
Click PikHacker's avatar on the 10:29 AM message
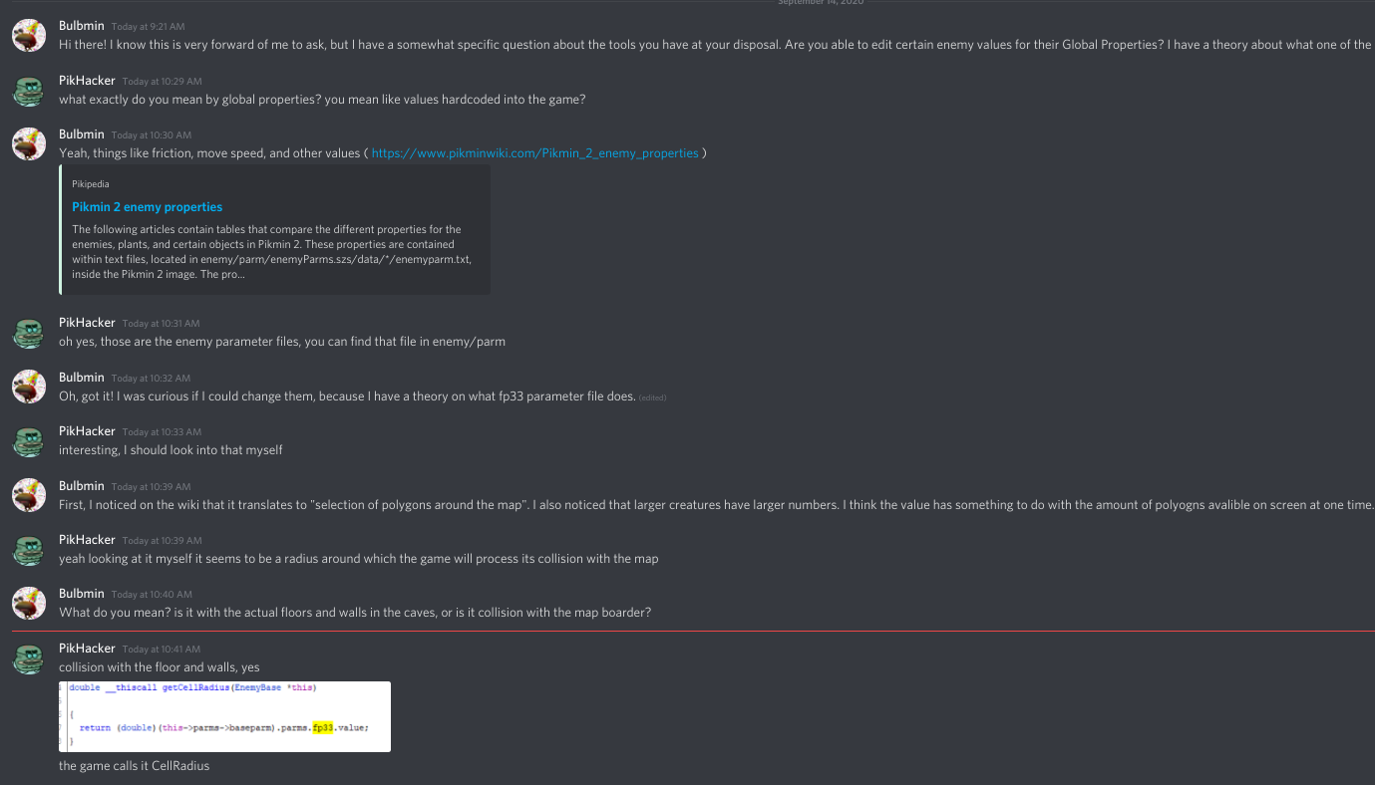click(28, 90)
